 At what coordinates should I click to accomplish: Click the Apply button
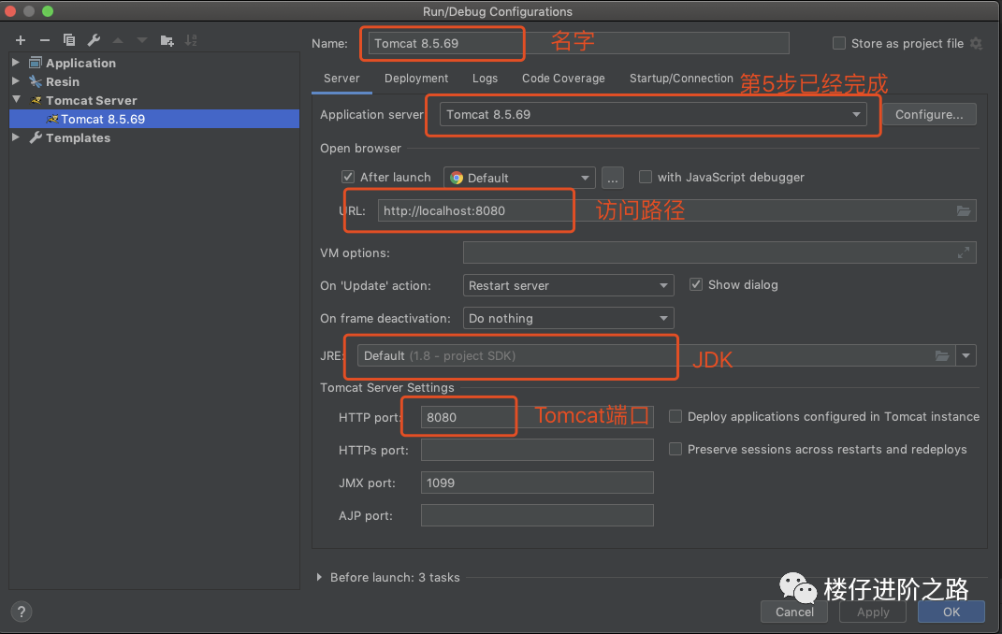[x=873, y=612]
